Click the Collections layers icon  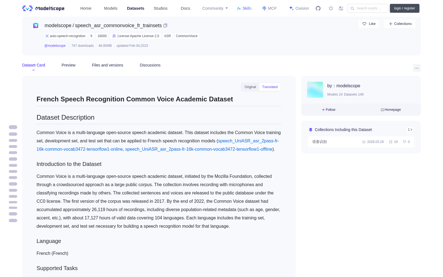click(x=311, y=130)
